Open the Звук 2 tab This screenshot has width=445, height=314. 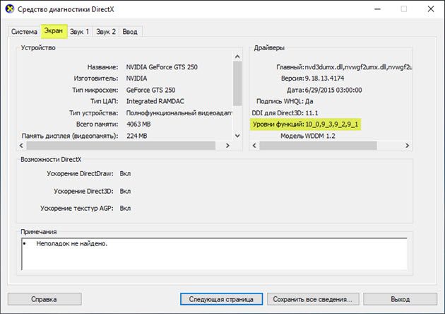tap(106, 32)
